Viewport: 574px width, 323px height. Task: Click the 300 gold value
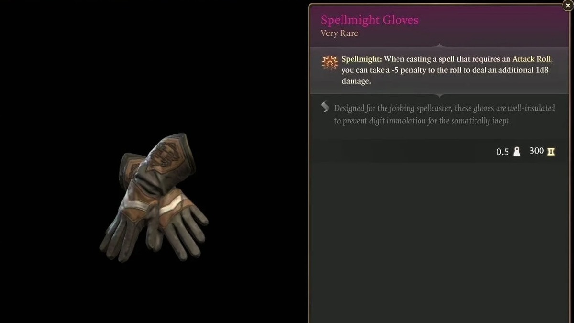(x=537, y=151)
